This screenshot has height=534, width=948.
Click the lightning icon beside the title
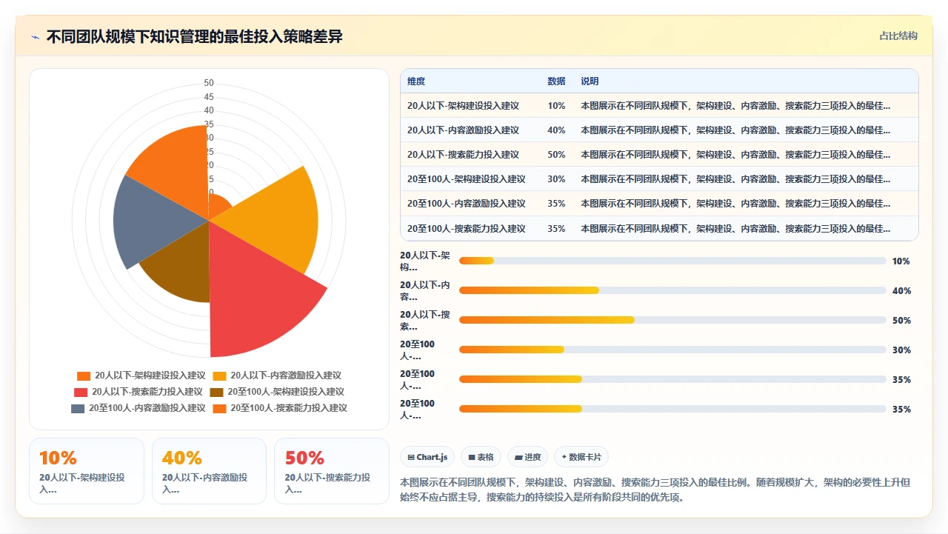pos(35,36)
